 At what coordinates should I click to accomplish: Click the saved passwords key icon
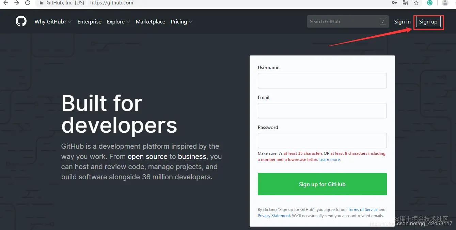pyautogui.click(x=394, y=3)
